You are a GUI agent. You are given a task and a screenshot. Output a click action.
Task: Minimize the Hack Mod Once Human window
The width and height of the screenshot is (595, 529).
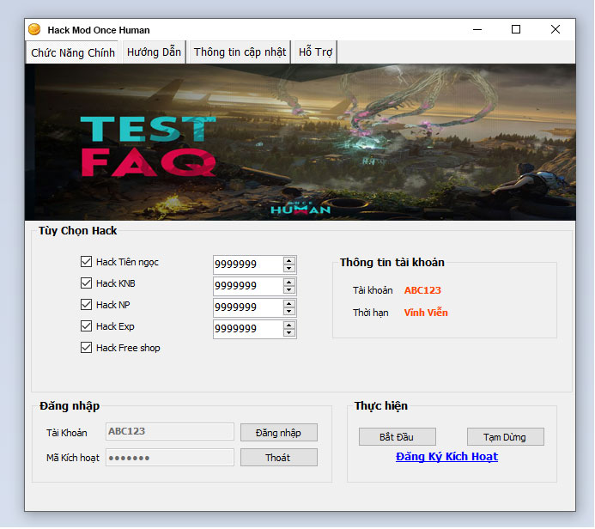(477, 29)
